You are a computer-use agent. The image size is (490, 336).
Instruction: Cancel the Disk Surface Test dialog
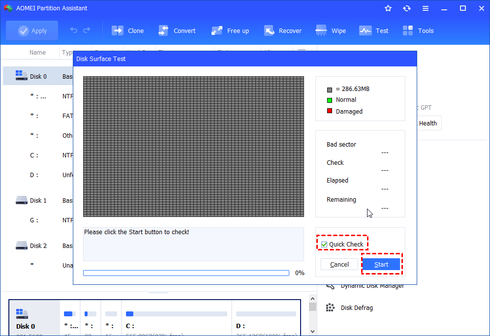pos(339,264)
